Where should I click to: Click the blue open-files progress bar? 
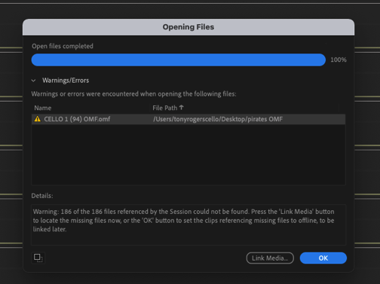point(179,60)
